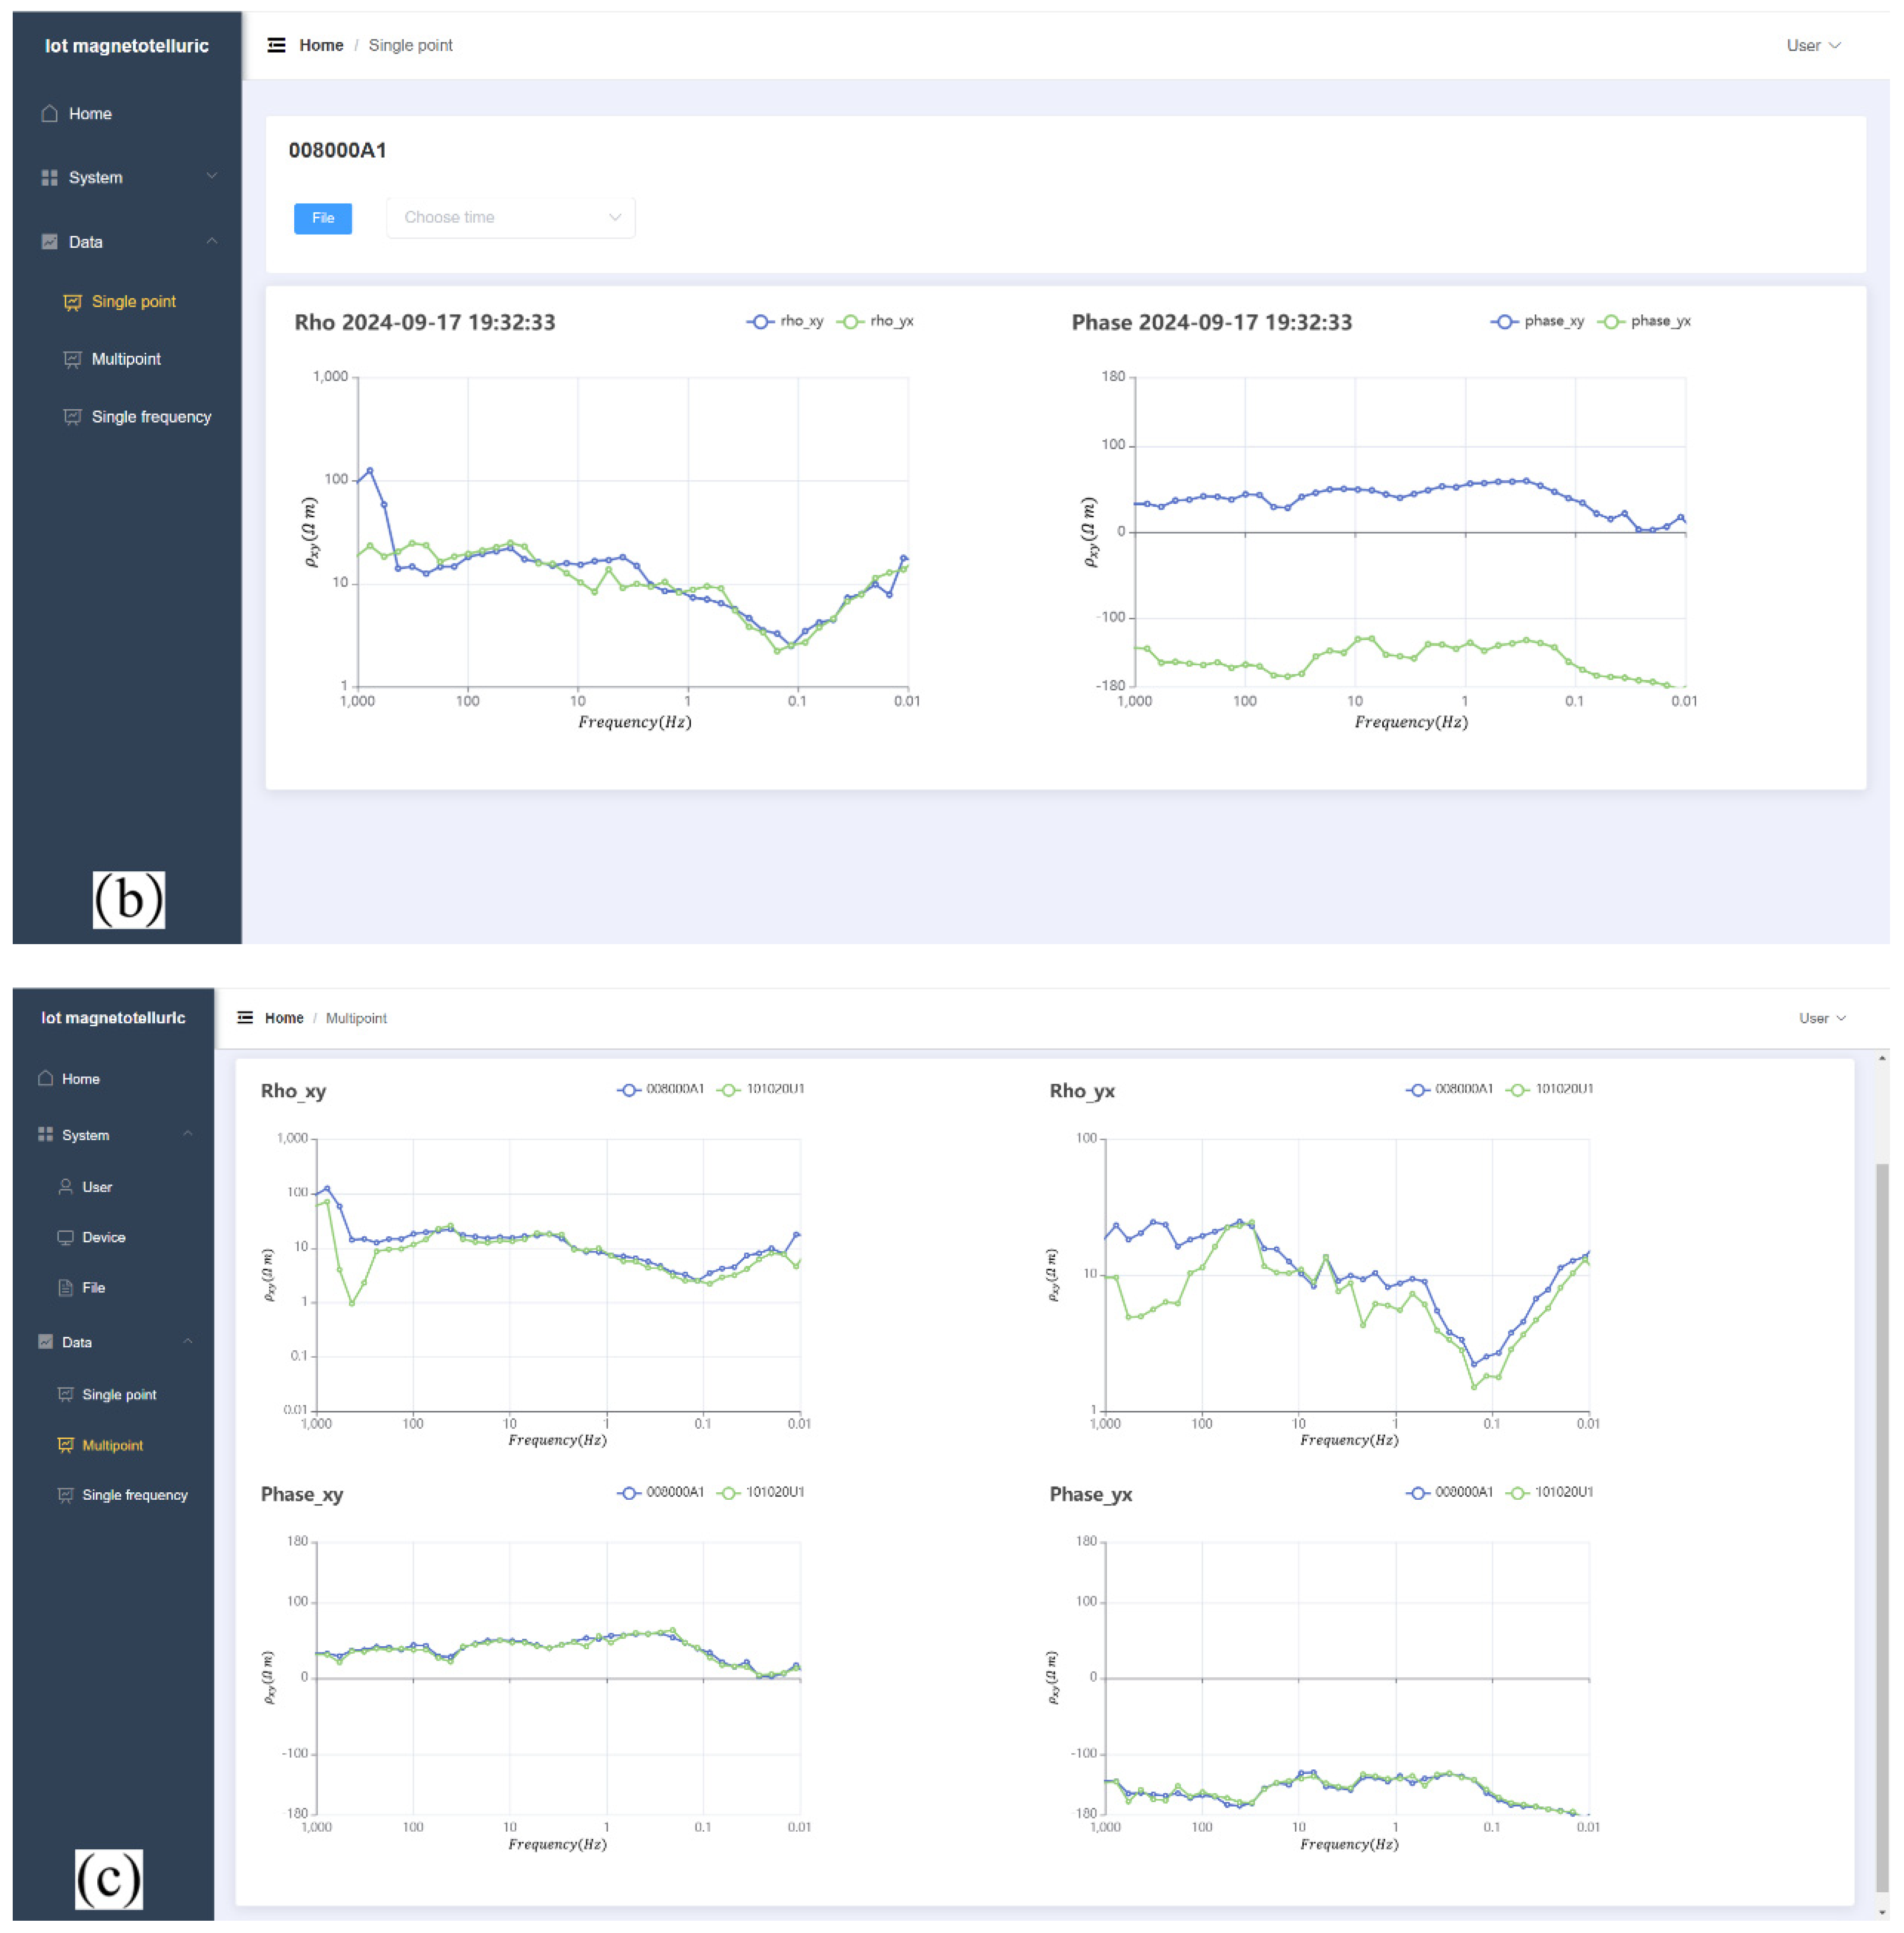Click the Multipoint chart icon in the top sidebar
This screenshot has width=1904, height=1933.
pyautogui.click(x=72, y=359)
